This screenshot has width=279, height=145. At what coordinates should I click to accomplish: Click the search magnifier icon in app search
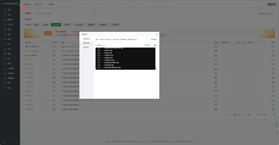coord(95,13)
